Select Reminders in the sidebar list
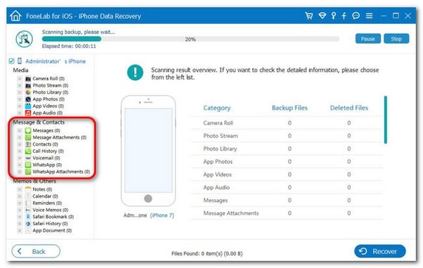Image resolution: width=423 pixels, height=268 pixels. coord(47,203)
